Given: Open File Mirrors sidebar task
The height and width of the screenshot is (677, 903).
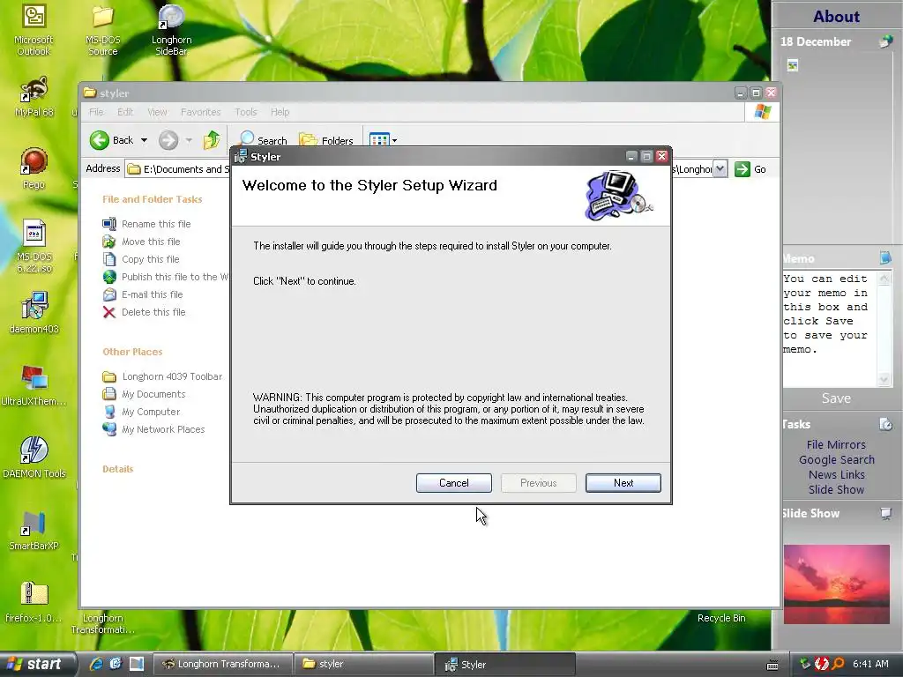Looking at the screenshot, I should pos(836,444).
